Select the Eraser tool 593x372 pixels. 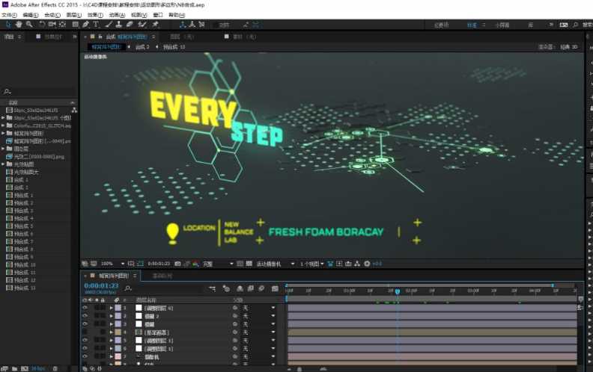click(x=130, y=25)
